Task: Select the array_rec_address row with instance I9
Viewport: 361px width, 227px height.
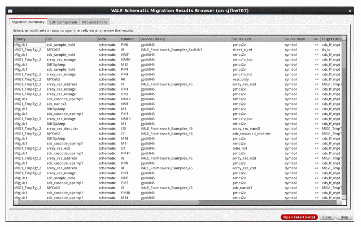Action: 177,84
